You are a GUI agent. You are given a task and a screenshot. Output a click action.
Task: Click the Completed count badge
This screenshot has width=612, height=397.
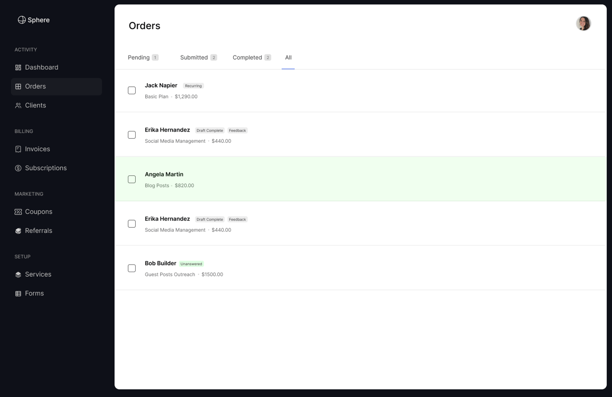pyautogui.click(x=268, y=58)
